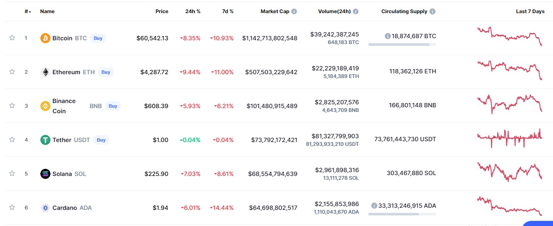Sort by the 24h % column header
The image size is (553, 226).
tap(193, 11)
